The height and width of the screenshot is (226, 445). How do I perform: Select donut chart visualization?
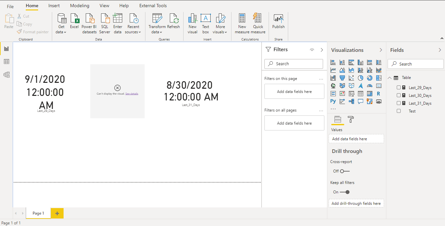tap(370, 78)
